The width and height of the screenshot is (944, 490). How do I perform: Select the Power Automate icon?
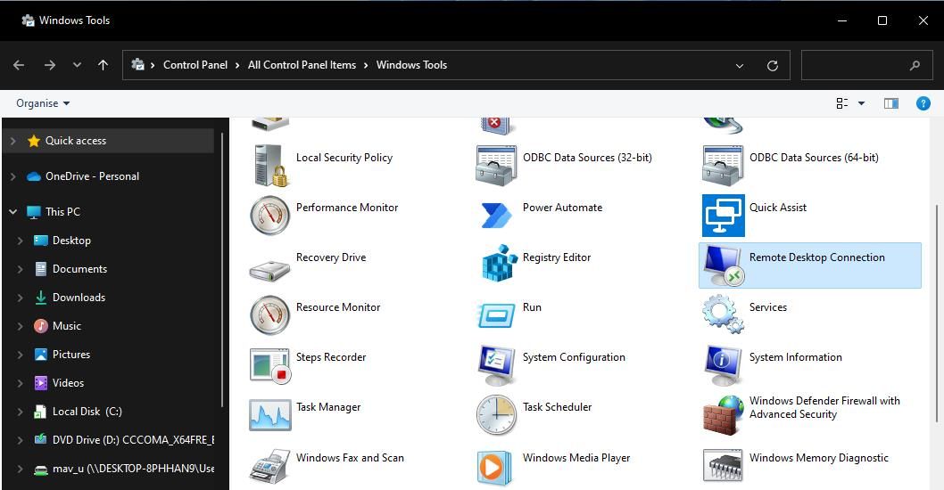496,215
